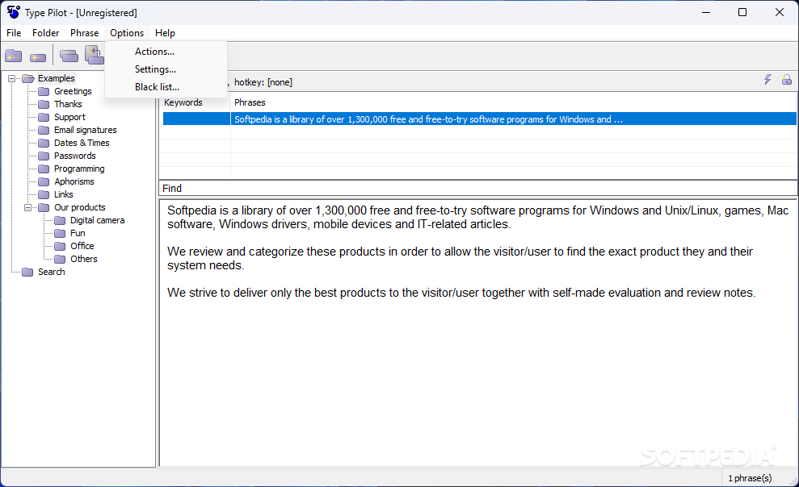Click the Email signatures folder icon
The width and height of the screenshot is (799, 487).
tap(44, 130)
